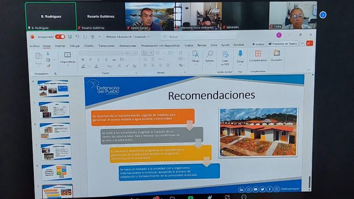
Task: Click the Pegar clipboard icon
Action: (39, 56)
